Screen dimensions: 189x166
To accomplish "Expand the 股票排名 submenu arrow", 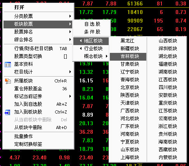I will coord(70,32).
